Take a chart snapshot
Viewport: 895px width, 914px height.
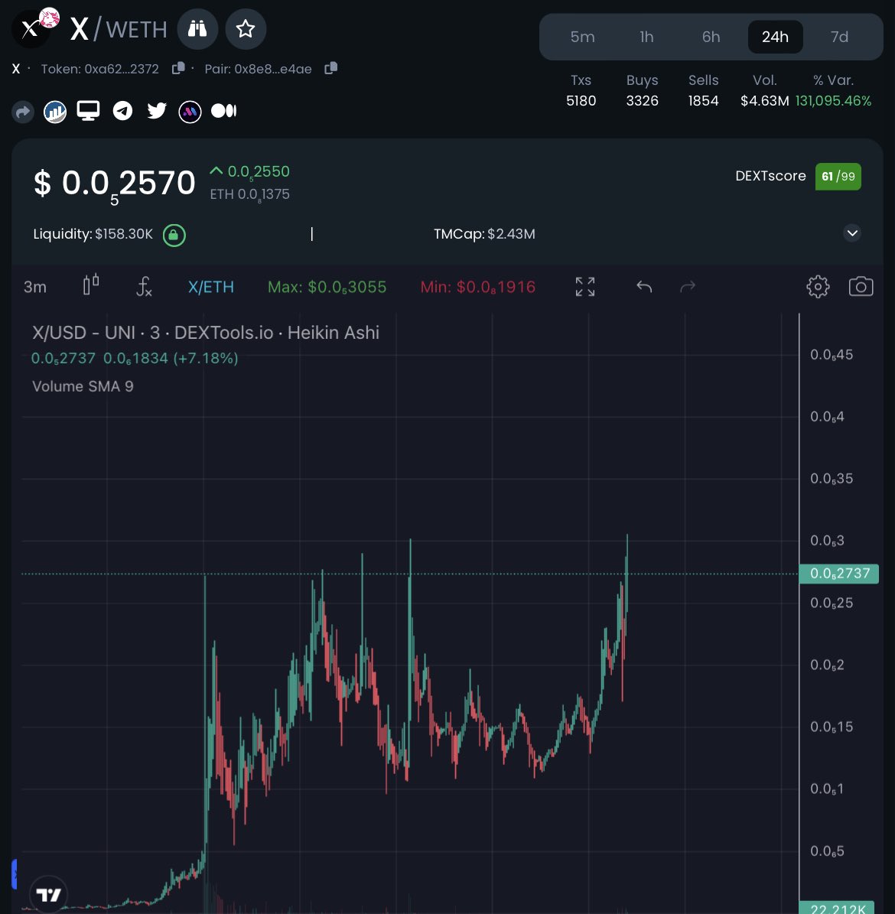[861, 286]
